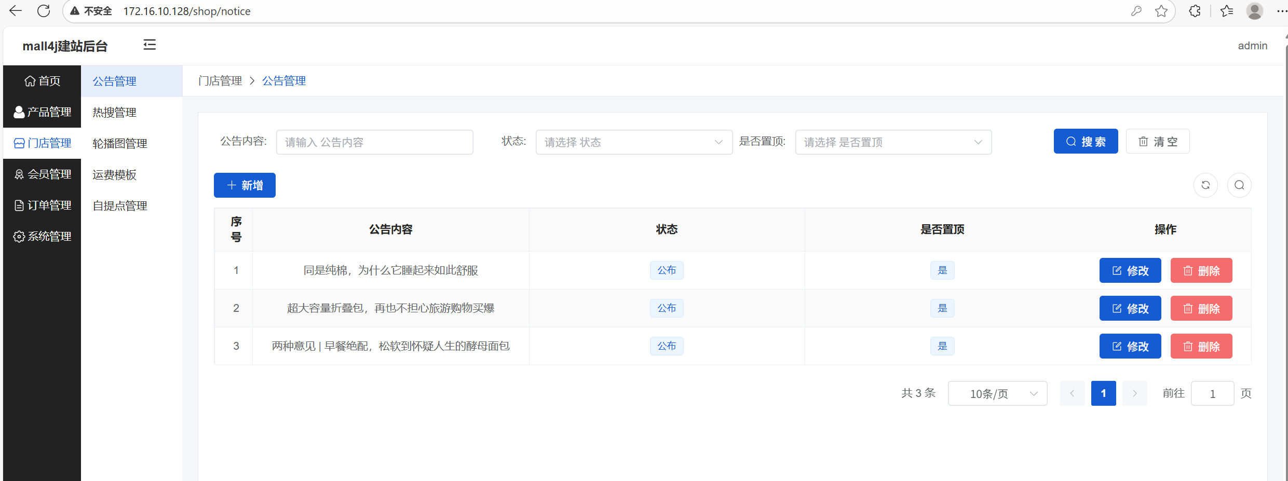Open the browser profile avatar
Screen dimensions: 1288x481
click(1254, 11)
